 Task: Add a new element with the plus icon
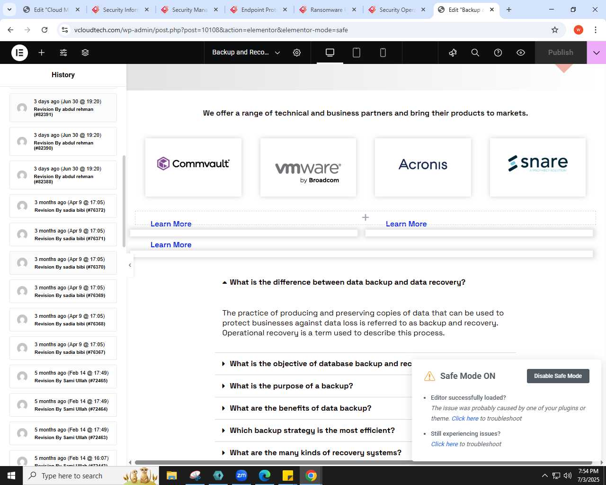(42, 53)
